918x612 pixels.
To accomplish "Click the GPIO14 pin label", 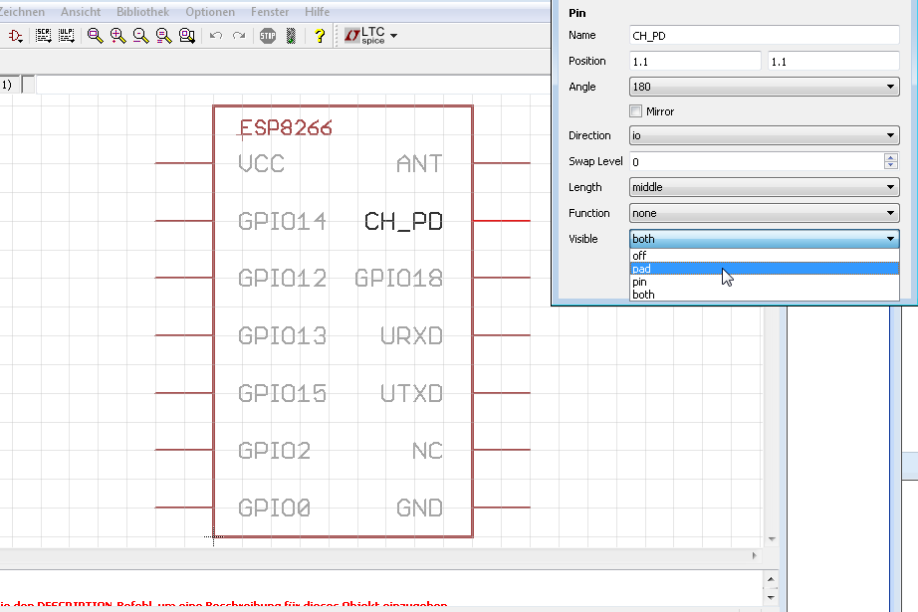I will click(x=282, y=221).
